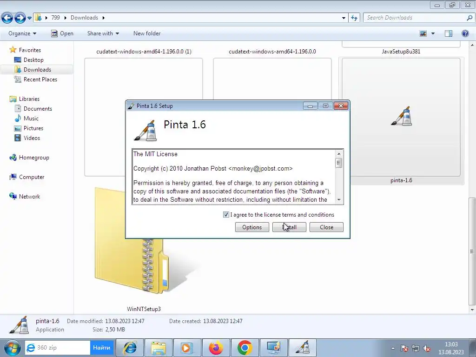Select Computer in navigation pane
Screen dimensions: 476x357
(32, 177)
